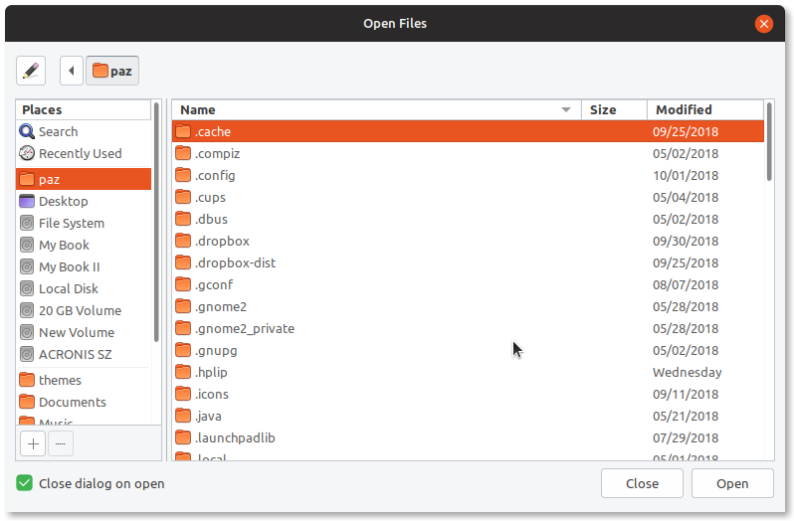Select the .icons folder
This screenshot has height=521, width=794.
[468, 394]
